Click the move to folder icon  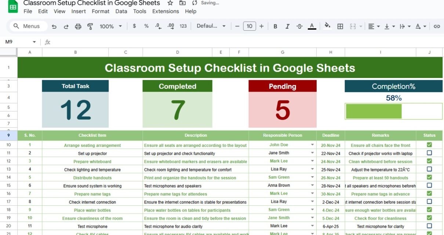click(182, 3)
